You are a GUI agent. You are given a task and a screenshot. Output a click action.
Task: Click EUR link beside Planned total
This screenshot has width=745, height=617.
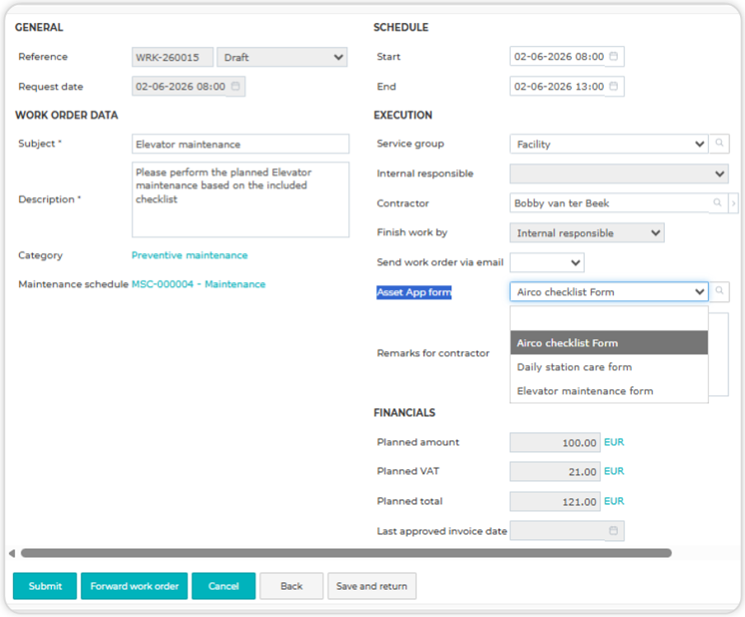pyautogui.click(x=614, y=501)
